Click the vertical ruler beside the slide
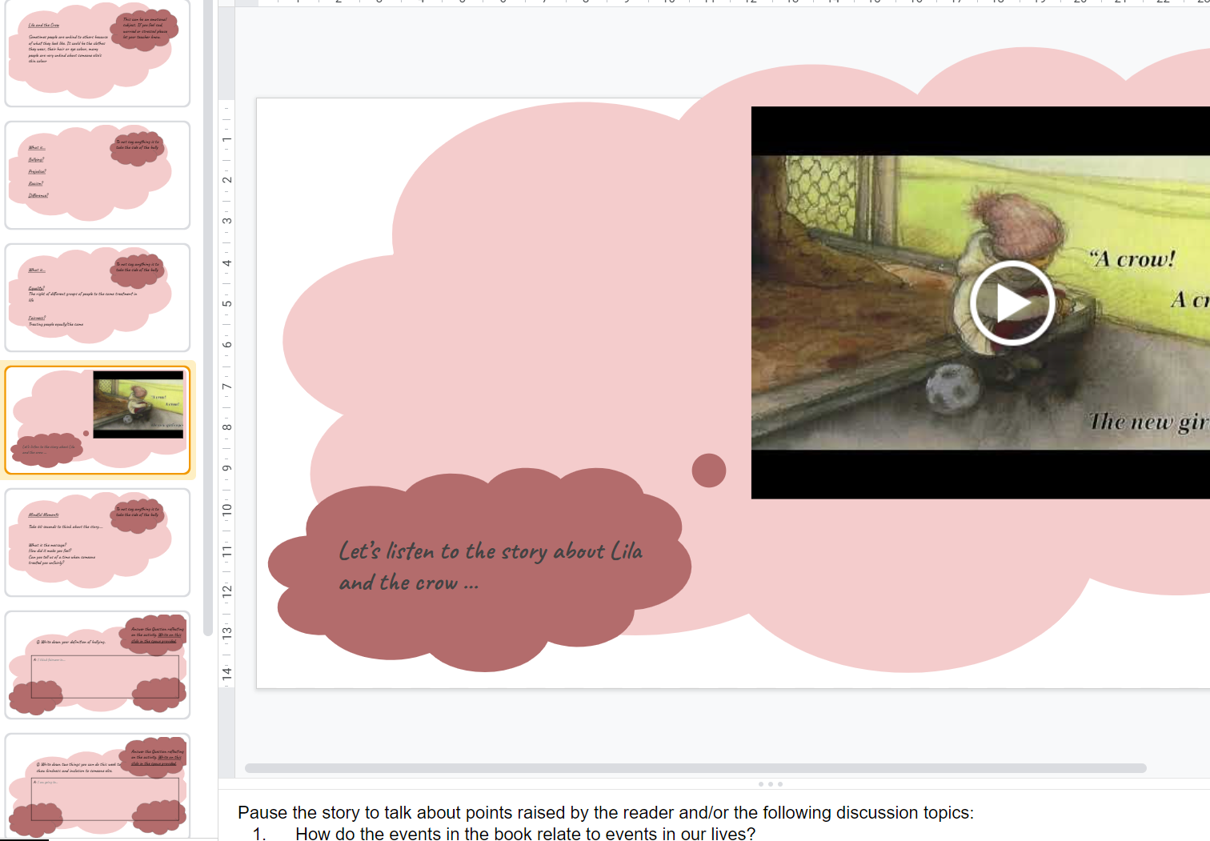Viewport: 1210px width, 841px height. (227, 392)
